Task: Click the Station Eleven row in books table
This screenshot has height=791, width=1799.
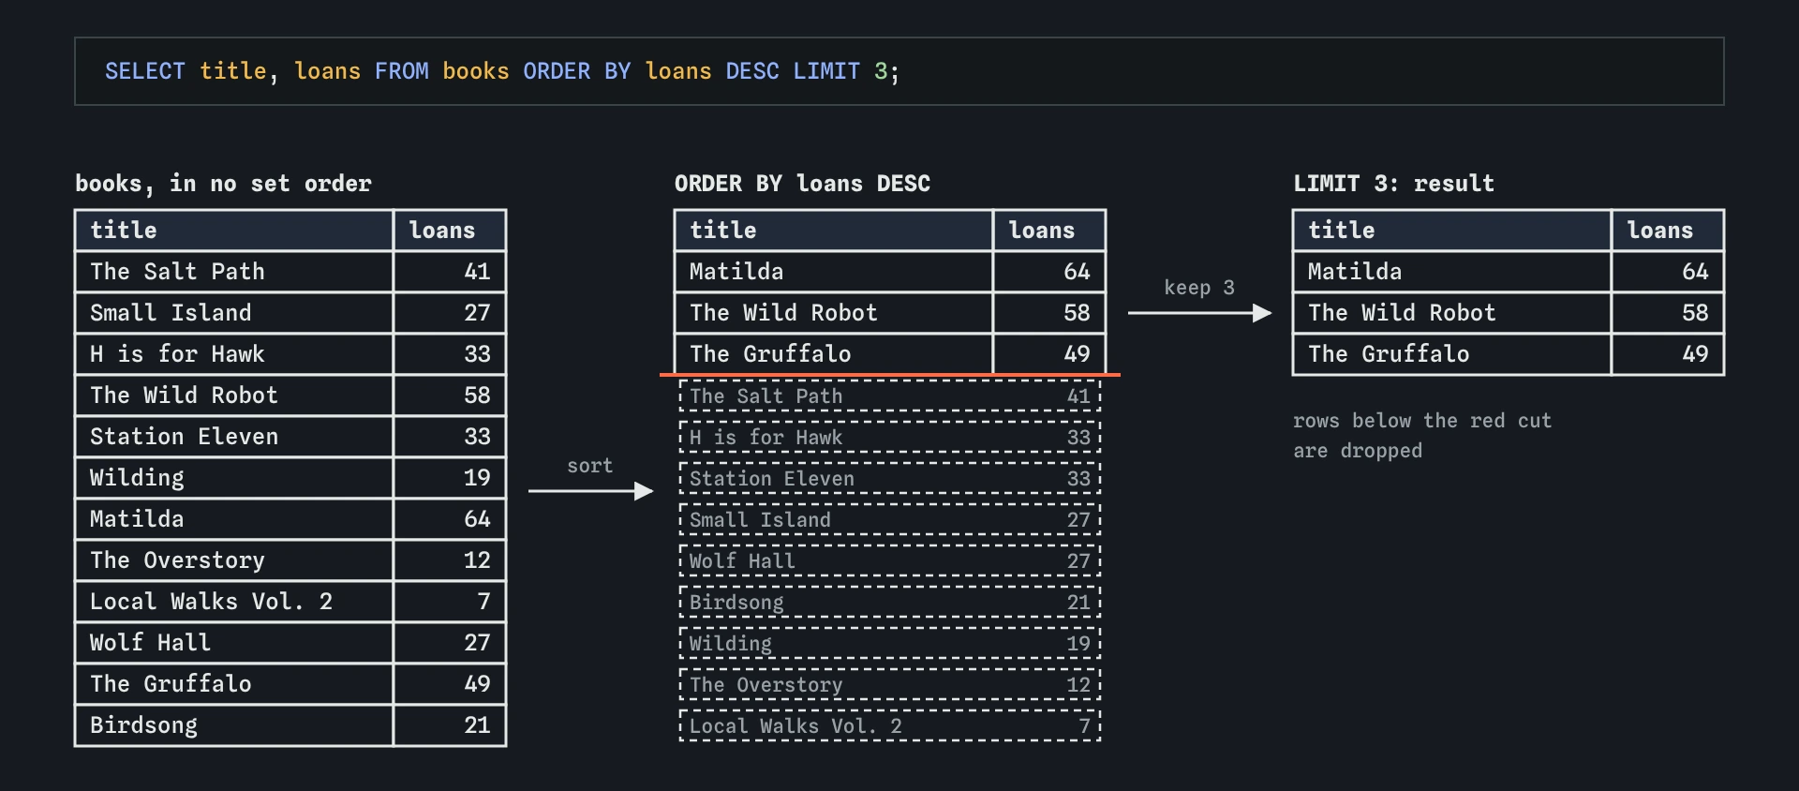Action: click(x=290, y=437)
